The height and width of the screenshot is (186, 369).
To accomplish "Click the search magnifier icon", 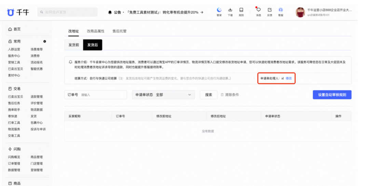I will (x=42, y=12).
